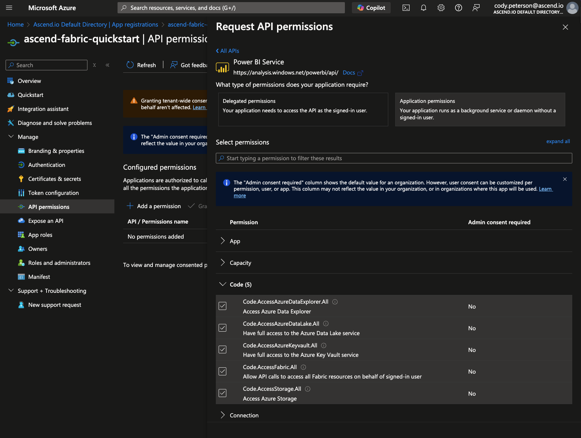Click Token configuration icon
The height and width of the screenshot is (438, 581).
pyautogui.click(x=21, y=193)
